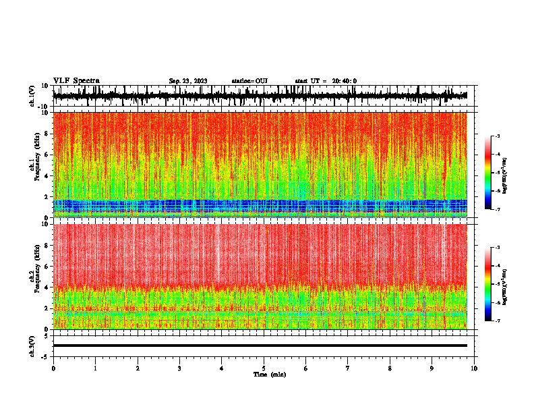Click time axis tick label "0"

click(53, 368)
